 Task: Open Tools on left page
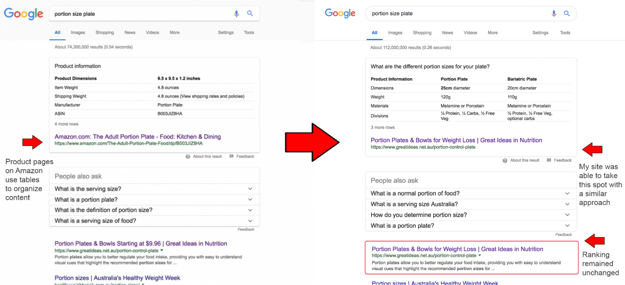coord(249,32)
